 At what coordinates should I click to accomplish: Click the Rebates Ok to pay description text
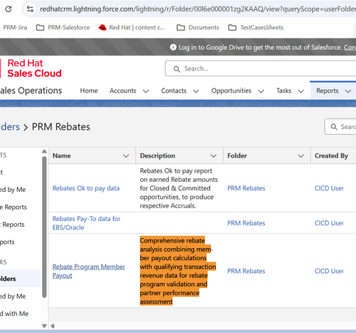[x=179, y=188]
